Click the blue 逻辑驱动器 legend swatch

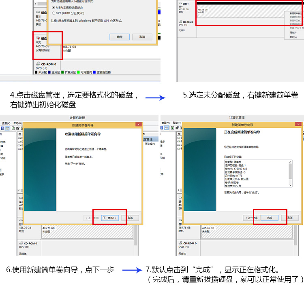tap(94, 72)
